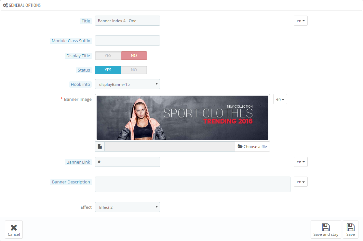Screen dimensions: 363x241
Task: Click the Hook into label
Action: click(x=80, y=85)
